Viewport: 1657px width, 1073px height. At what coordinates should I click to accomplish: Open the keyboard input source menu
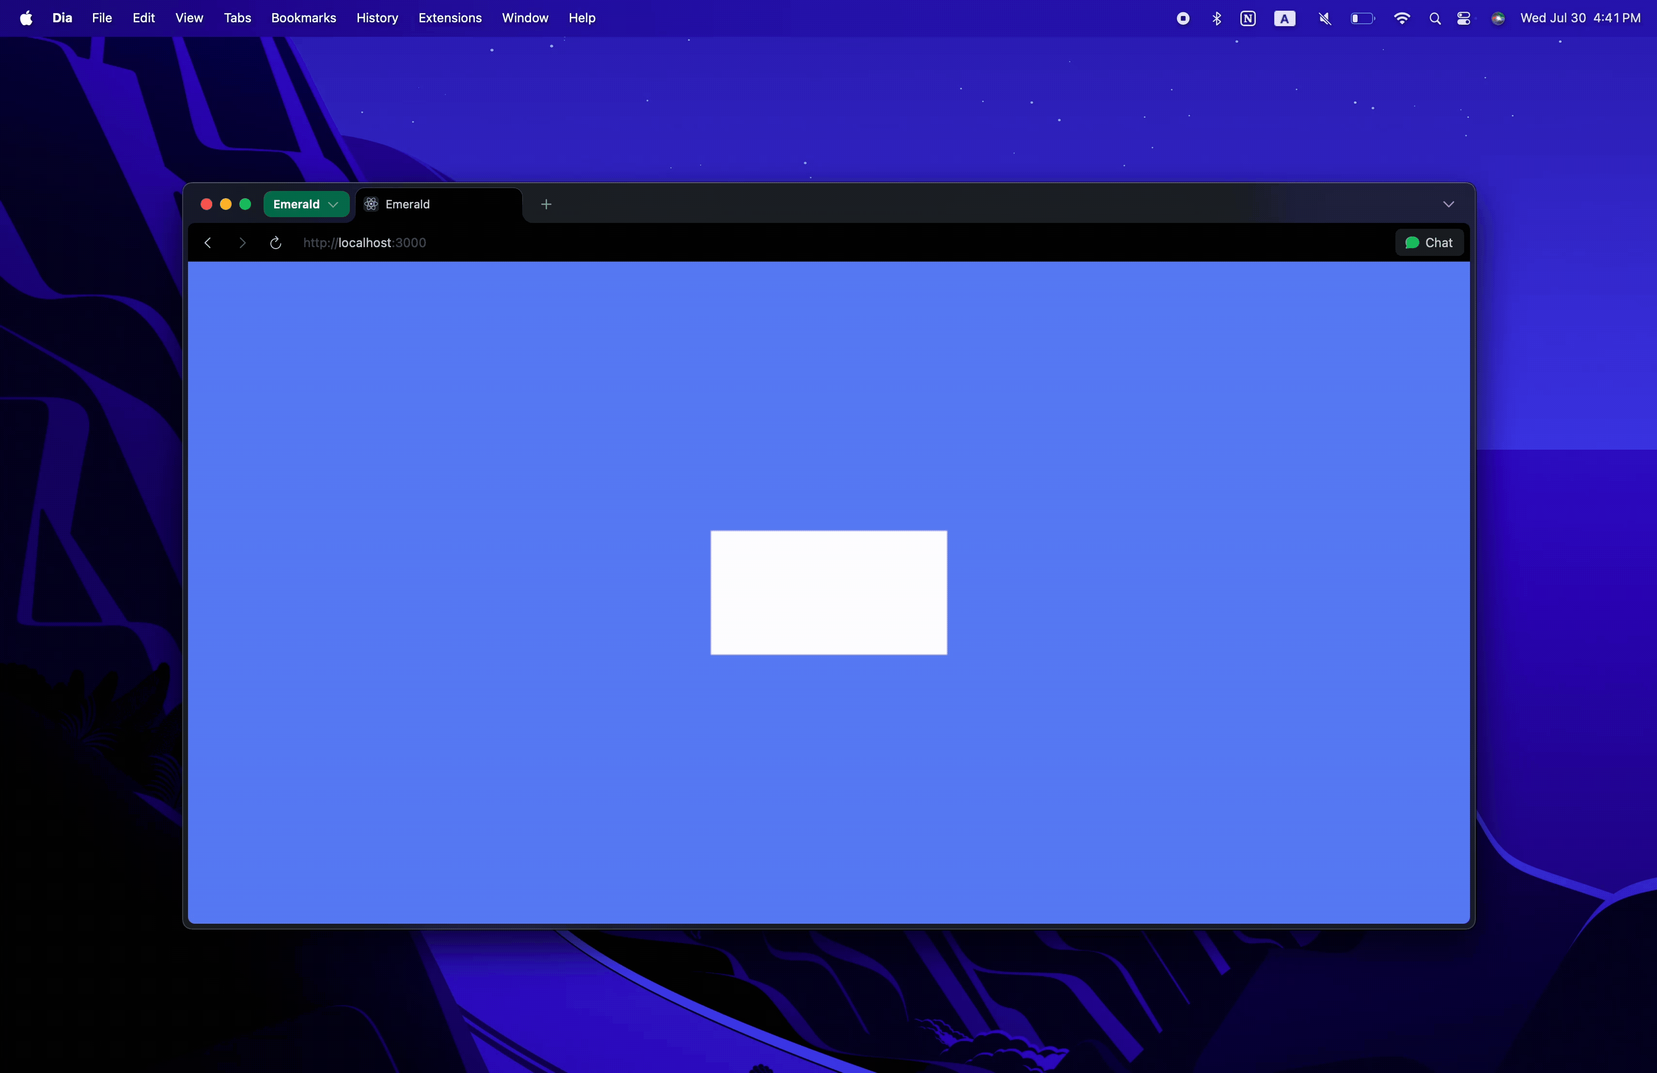1285,19
